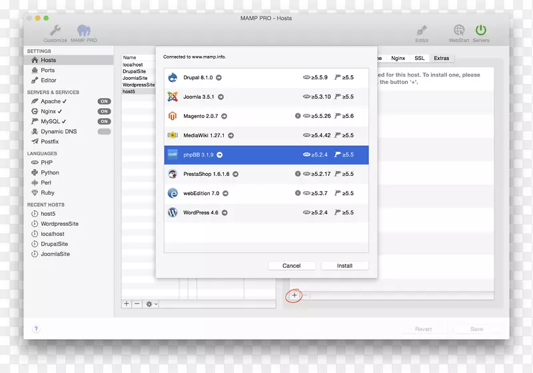Screen dimensions: 533x373
Task: Select WordpressSite in hosts Name list
Action: pyautogui.click(x=139, y=85)
